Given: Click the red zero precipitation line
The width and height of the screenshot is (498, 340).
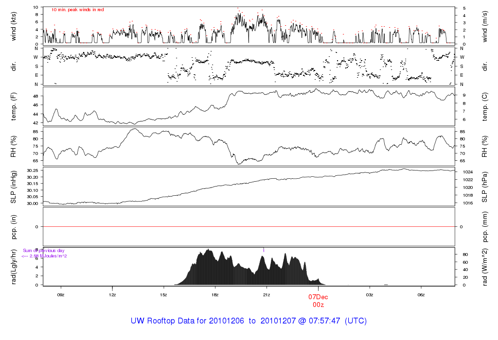Looking at the screenshot, I should tap(249, 227).
